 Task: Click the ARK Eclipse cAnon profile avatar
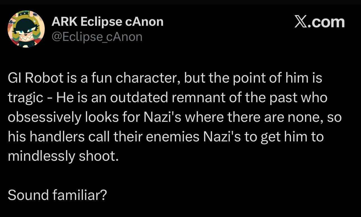click(26, 29)
